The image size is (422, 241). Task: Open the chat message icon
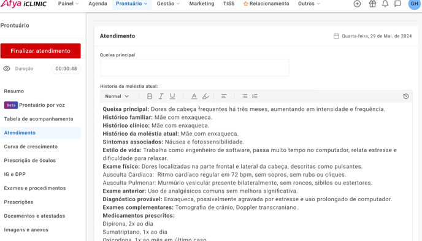click(398, 4)
